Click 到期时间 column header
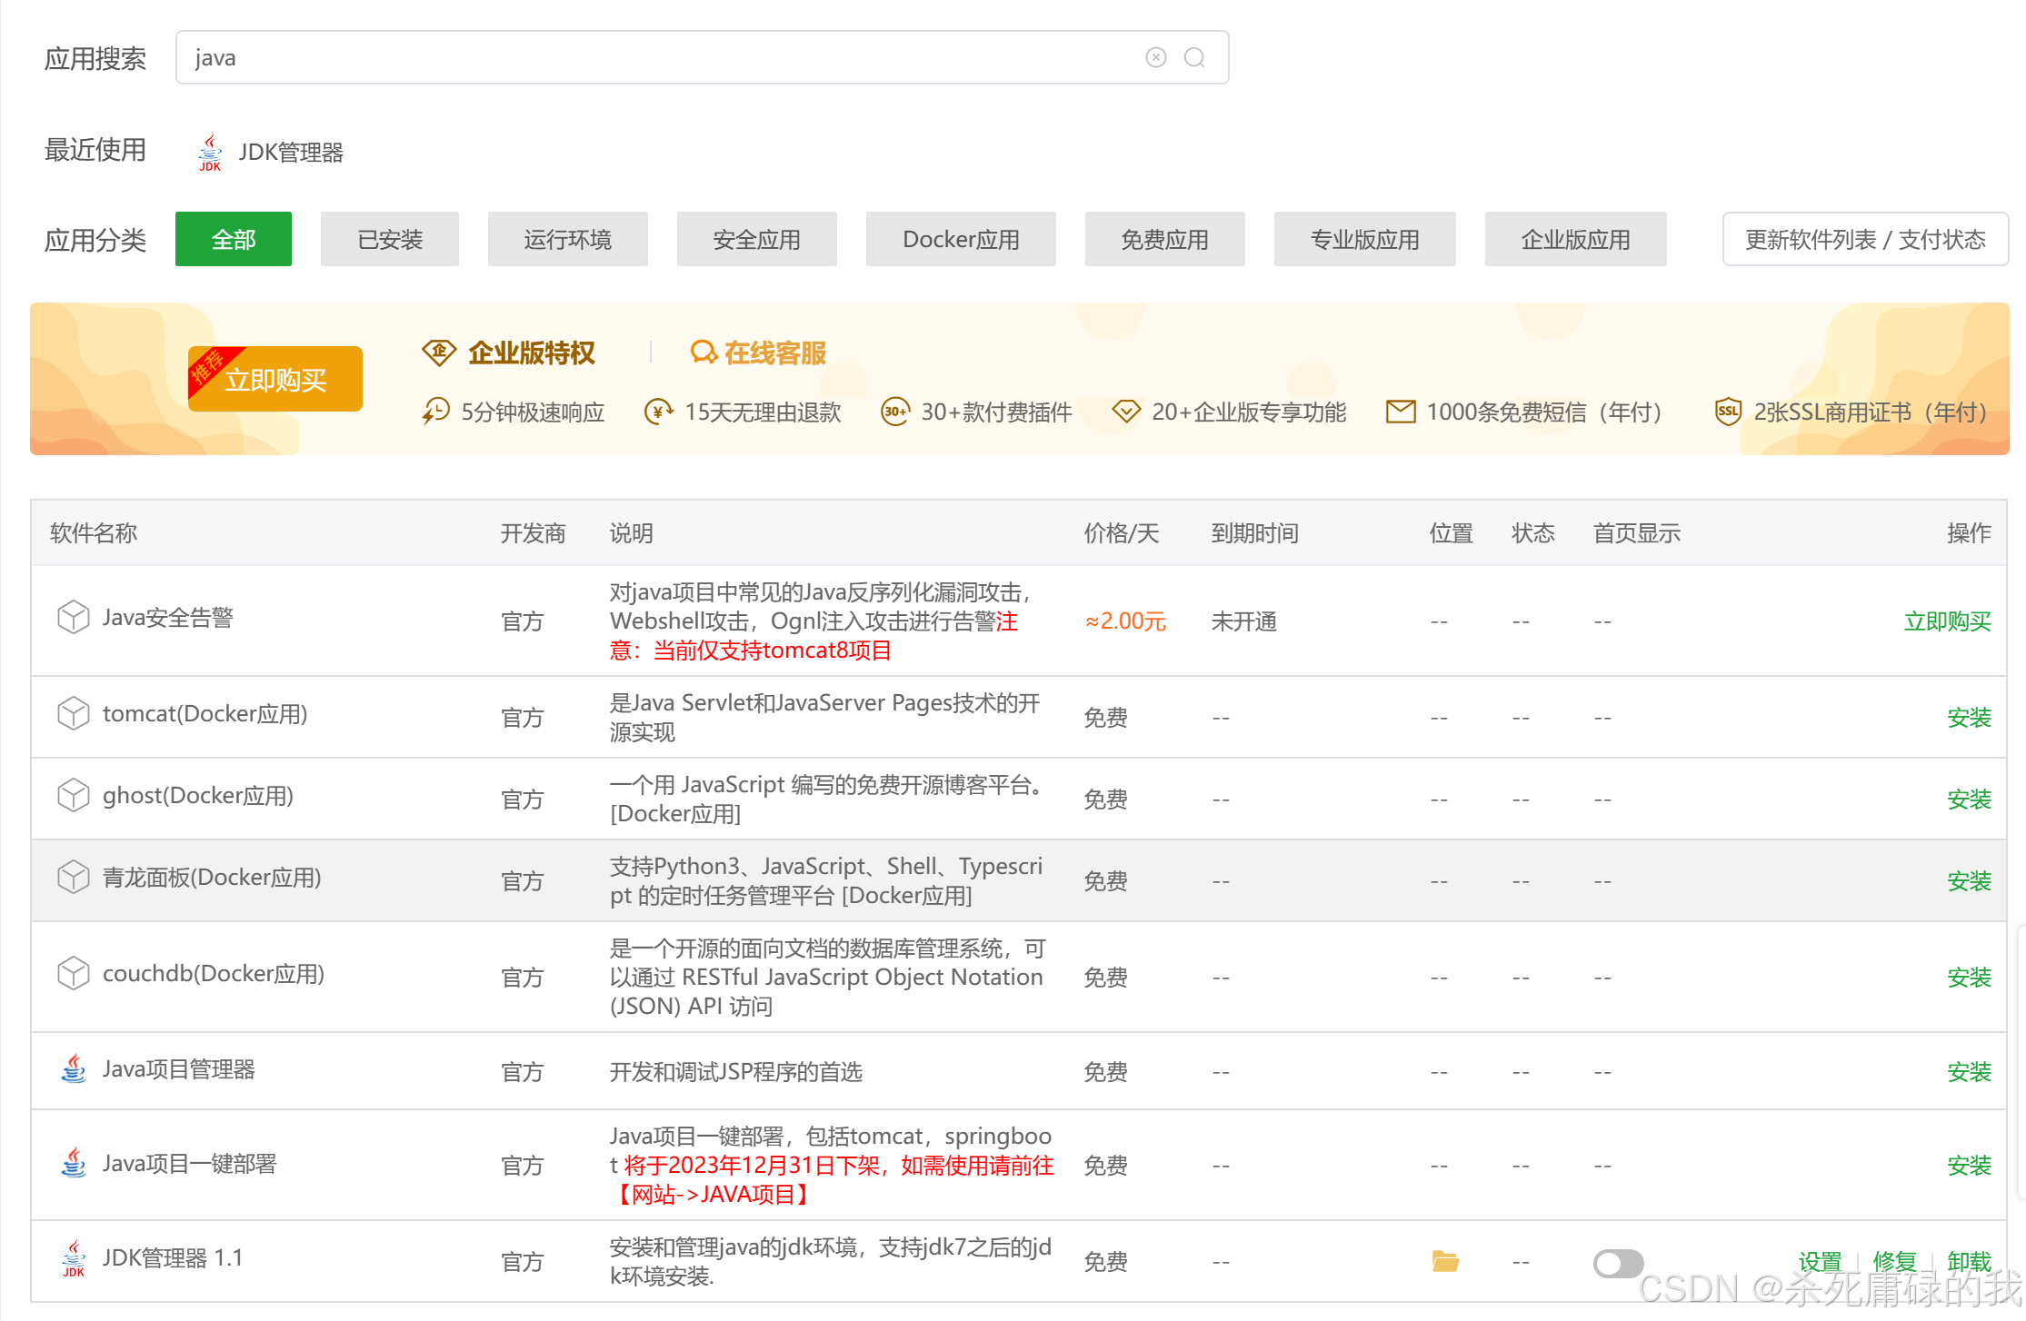The width and height of the screenshot is (2026, 1321). [1255, 533]
